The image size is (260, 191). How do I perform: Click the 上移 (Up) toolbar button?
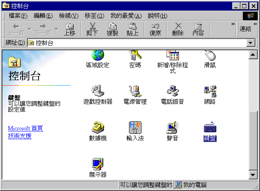click(x=69, y=29)
